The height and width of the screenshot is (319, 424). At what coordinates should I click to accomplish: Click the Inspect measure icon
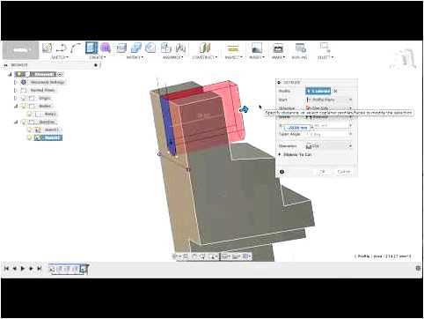[233, 48]
